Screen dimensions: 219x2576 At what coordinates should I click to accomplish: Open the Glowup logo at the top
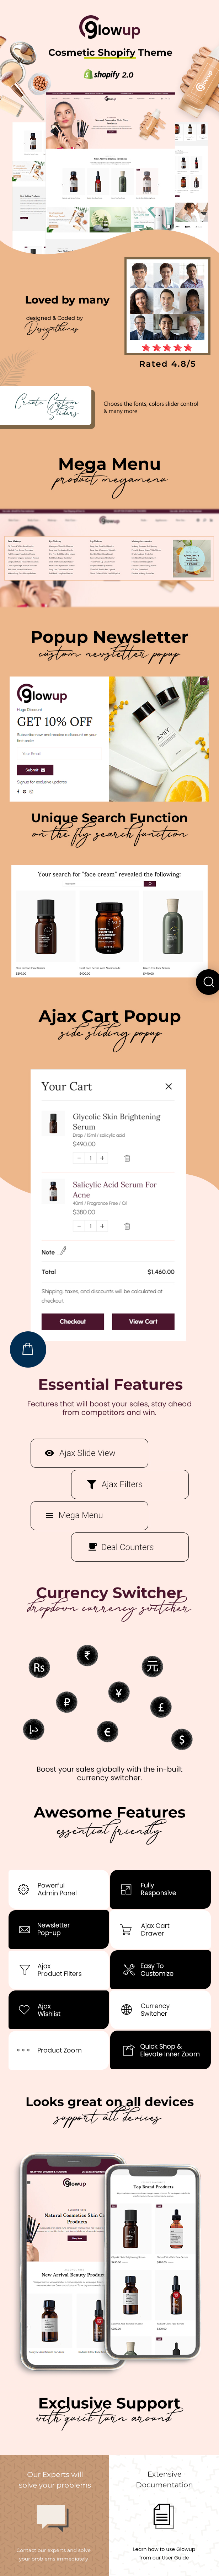pos(109,30)
